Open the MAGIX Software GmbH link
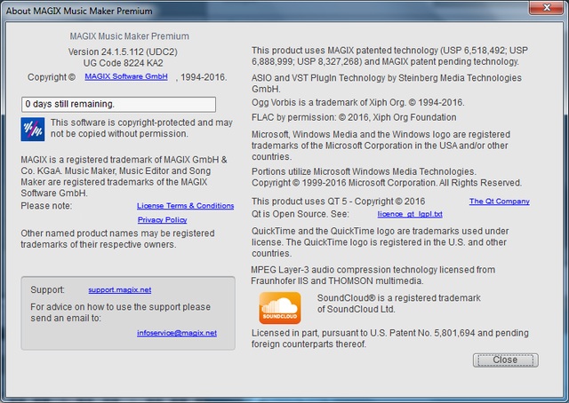Viewport: 569px width, 403px height. click(x=126, y=77)
